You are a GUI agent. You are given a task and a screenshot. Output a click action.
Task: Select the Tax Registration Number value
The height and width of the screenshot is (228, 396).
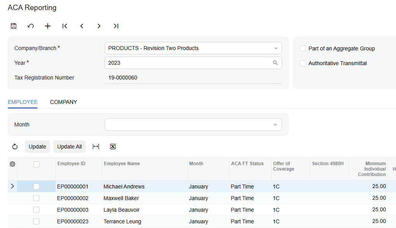[123, 78]
